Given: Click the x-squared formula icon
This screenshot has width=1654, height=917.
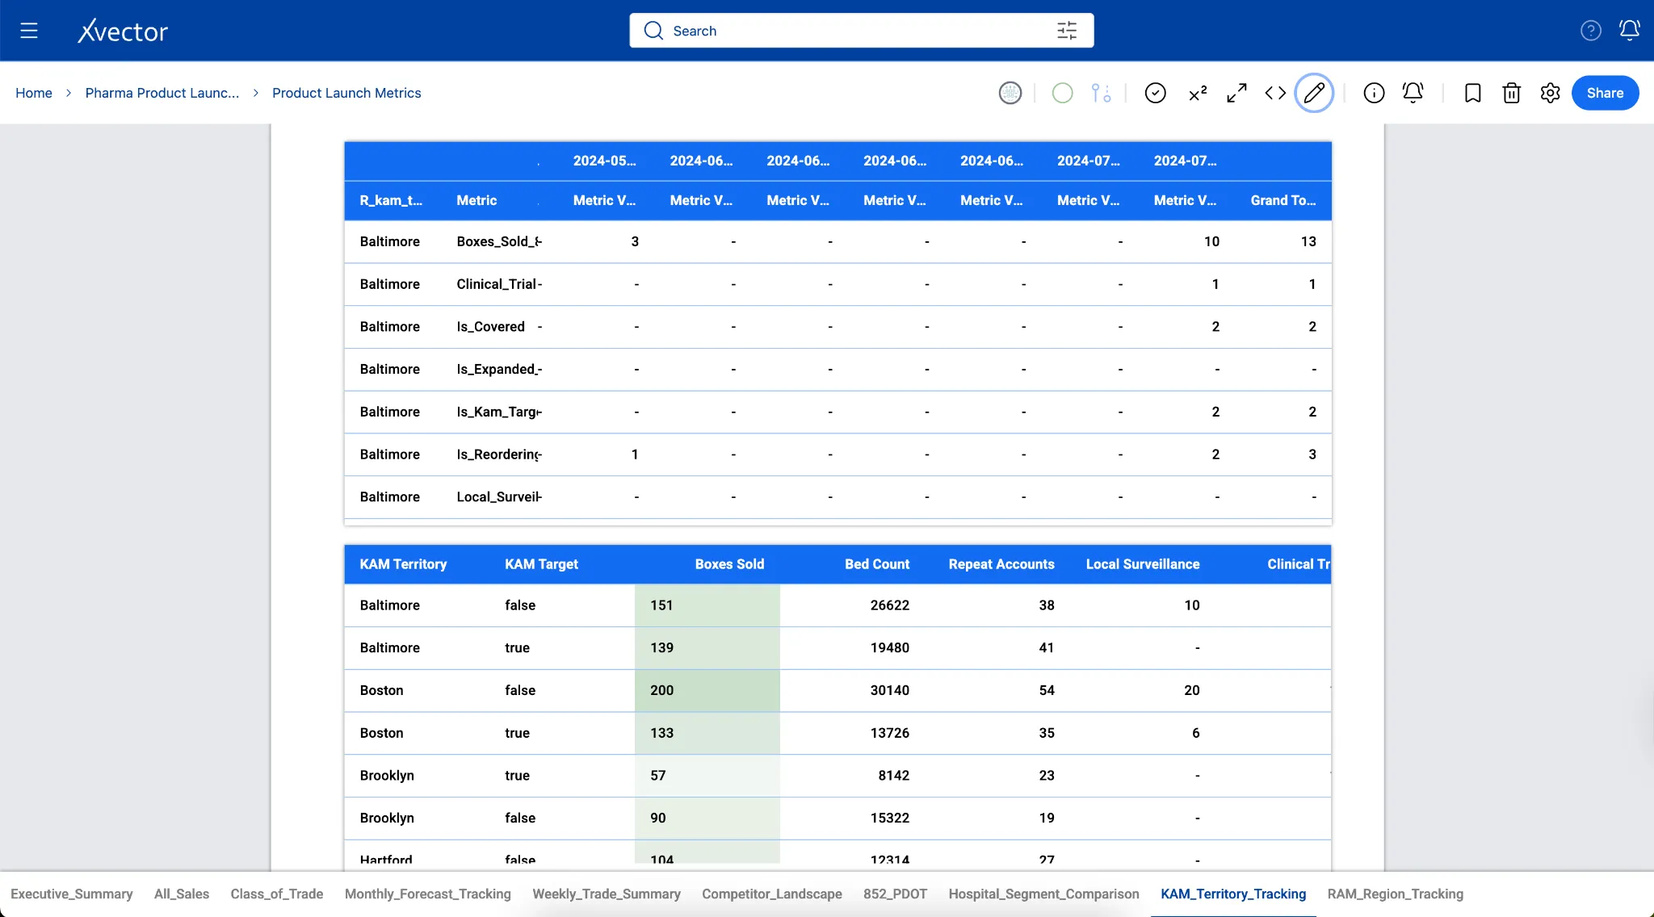Looking at the screenshot, I should tap(1198, 93).
